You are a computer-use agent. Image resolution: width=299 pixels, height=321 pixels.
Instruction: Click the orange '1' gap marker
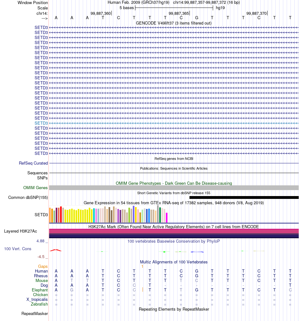tap(142, 267)
